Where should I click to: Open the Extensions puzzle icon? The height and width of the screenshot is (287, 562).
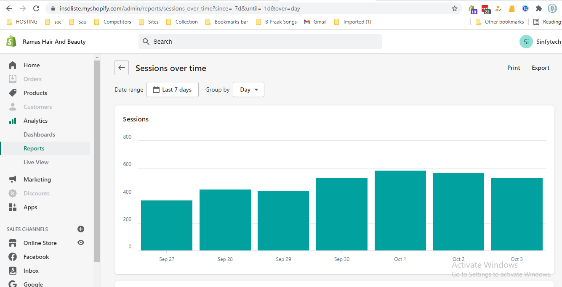pyautogui.click(x=538, y=8)
